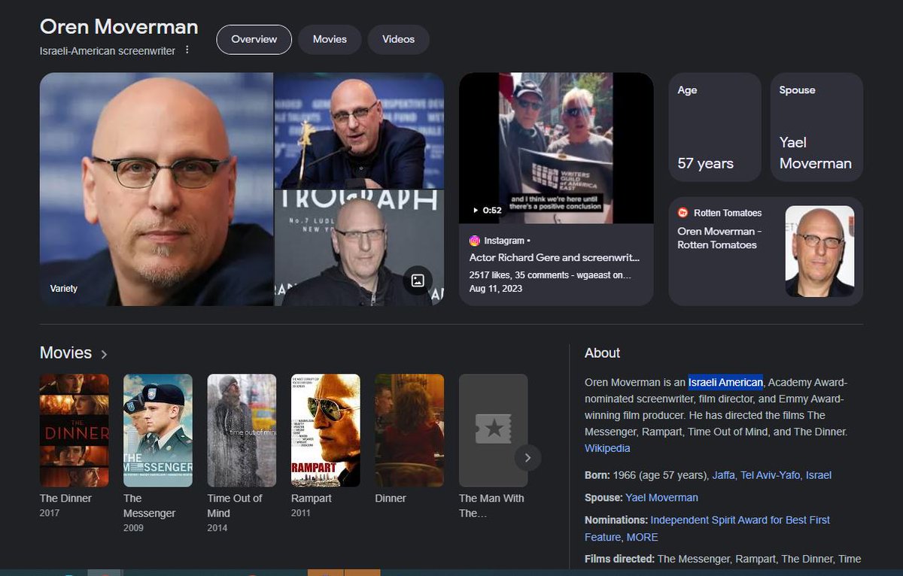Viewport: 903px width, 576px height.
Task: Expand nominations with the MORE link
Action: coord(641,537)
